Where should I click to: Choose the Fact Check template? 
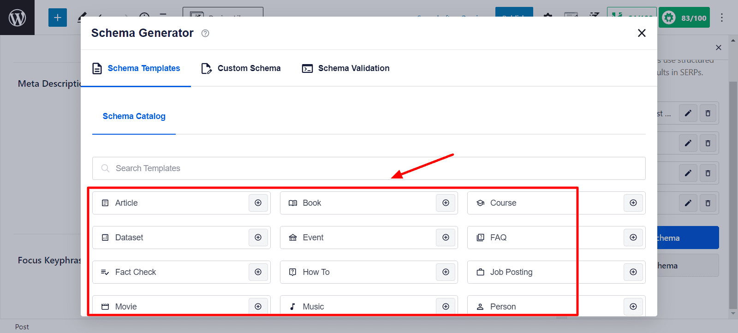click(171, 272)
